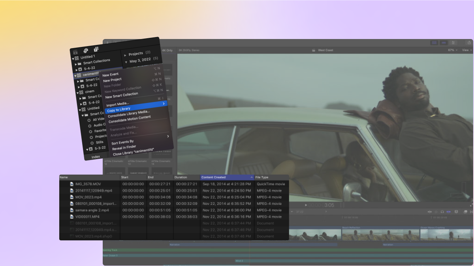Screen dimensions: 474x266
Task: Open the Photos and Audio sidebar icon
Action: 86,50
